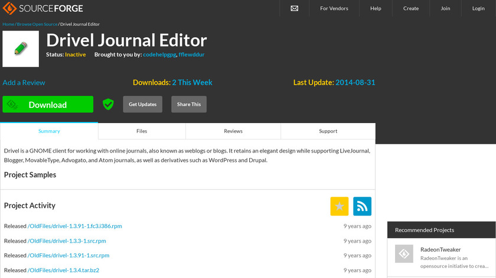Screen dimensions: 496x278
Task: Open the envelope mail icon
Action: coord(295,8)
